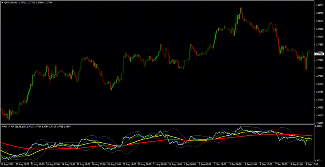Click the 26 Aug 07:00 time label
Screen dimensions: 325x167
pos(99,164)
